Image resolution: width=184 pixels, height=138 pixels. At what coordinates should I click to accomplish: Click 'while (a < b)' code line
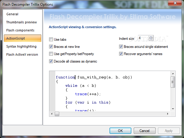(x=81, y=86)
